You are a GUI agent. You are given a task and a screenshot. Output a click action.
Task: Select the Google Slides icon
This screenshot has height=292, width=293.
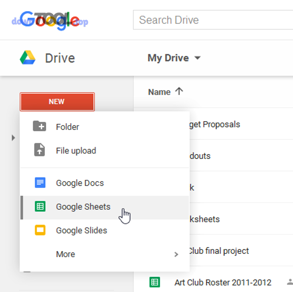pos(40,230)
